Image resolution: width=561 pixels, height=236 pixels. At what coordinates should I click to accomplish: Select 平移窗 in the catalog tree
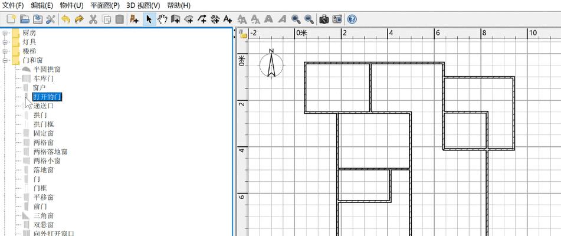coord(44,198)
